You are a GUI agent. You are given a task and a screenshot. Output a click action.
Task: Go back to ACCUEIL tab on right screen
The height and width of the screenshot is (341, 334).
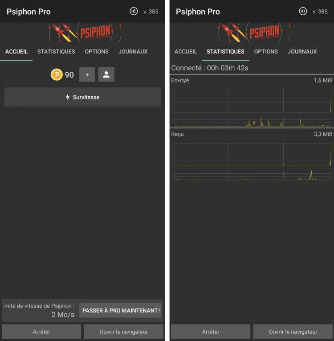point(186,52)
